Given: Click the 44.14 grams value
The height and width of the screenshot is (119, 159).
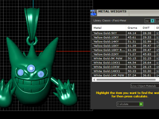Looking at the screenshot, I should click(132, 33).
